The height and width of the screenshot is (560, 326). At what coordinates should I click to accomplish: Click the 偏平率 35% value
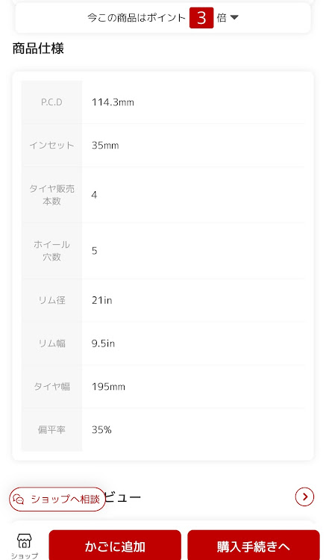pos(101,429)
